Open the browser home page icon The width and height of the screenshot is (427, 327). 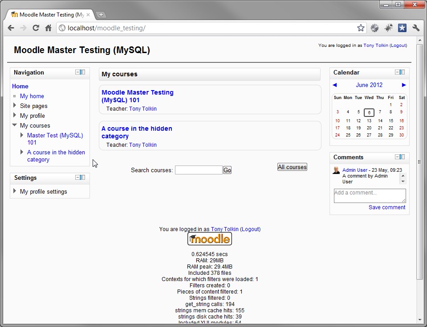(48, 28)
